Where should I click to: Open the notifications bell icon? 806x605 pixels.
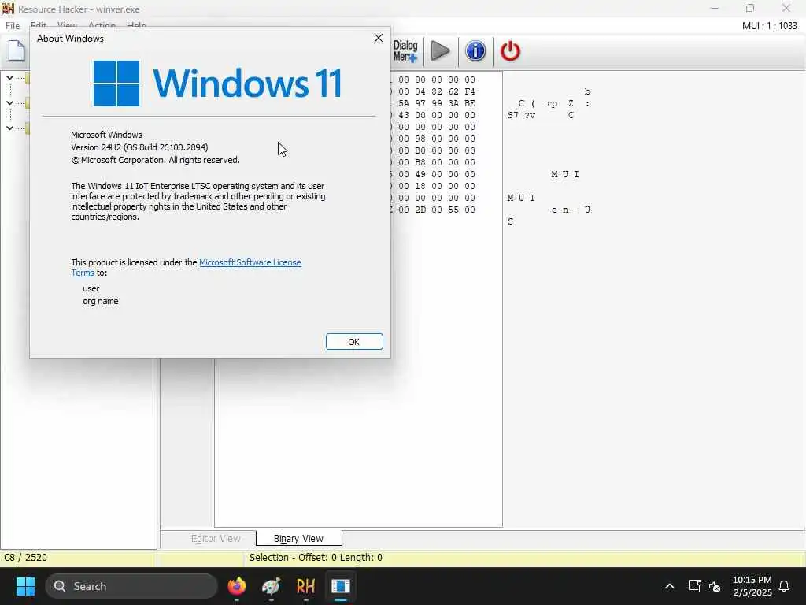pos(785,586)
